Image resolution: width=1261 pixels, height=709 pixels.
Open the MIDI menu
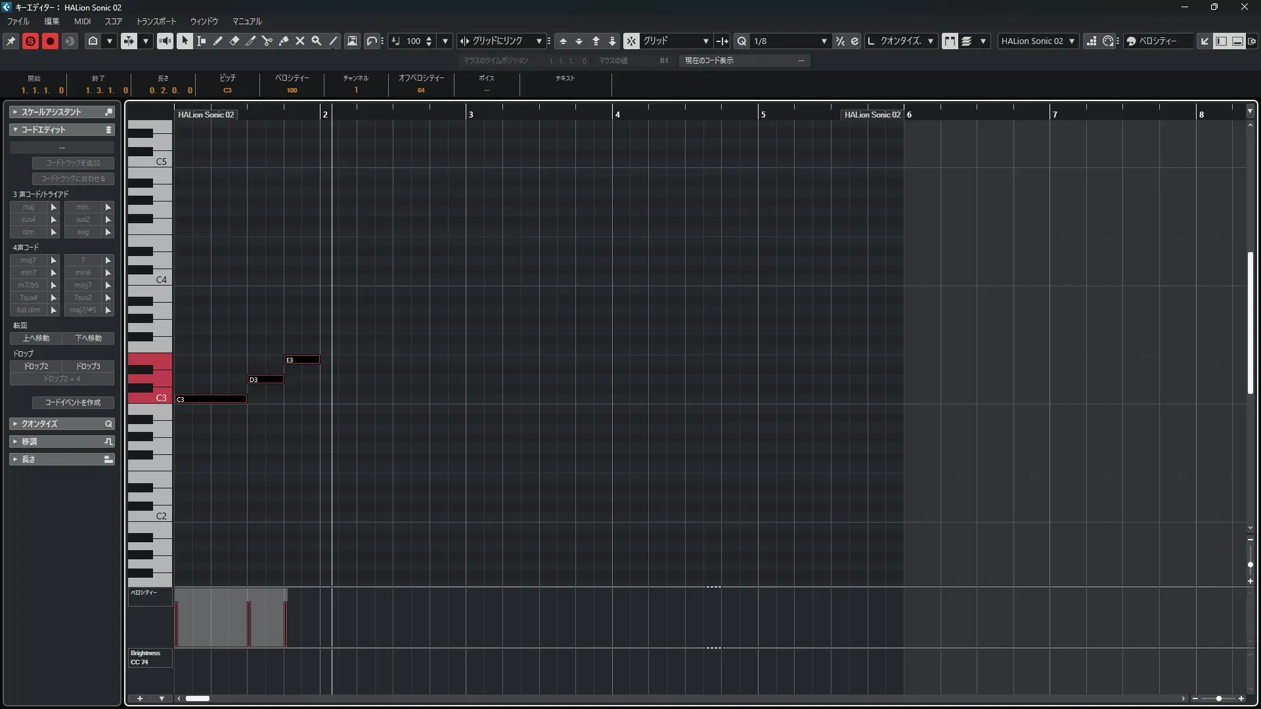click(82, 21)
